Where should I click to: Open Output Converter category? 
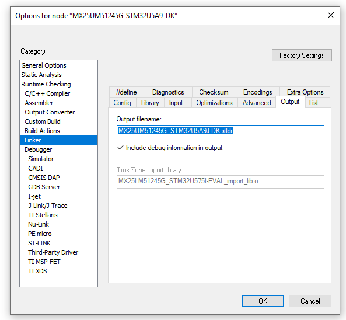pos(50,112)
